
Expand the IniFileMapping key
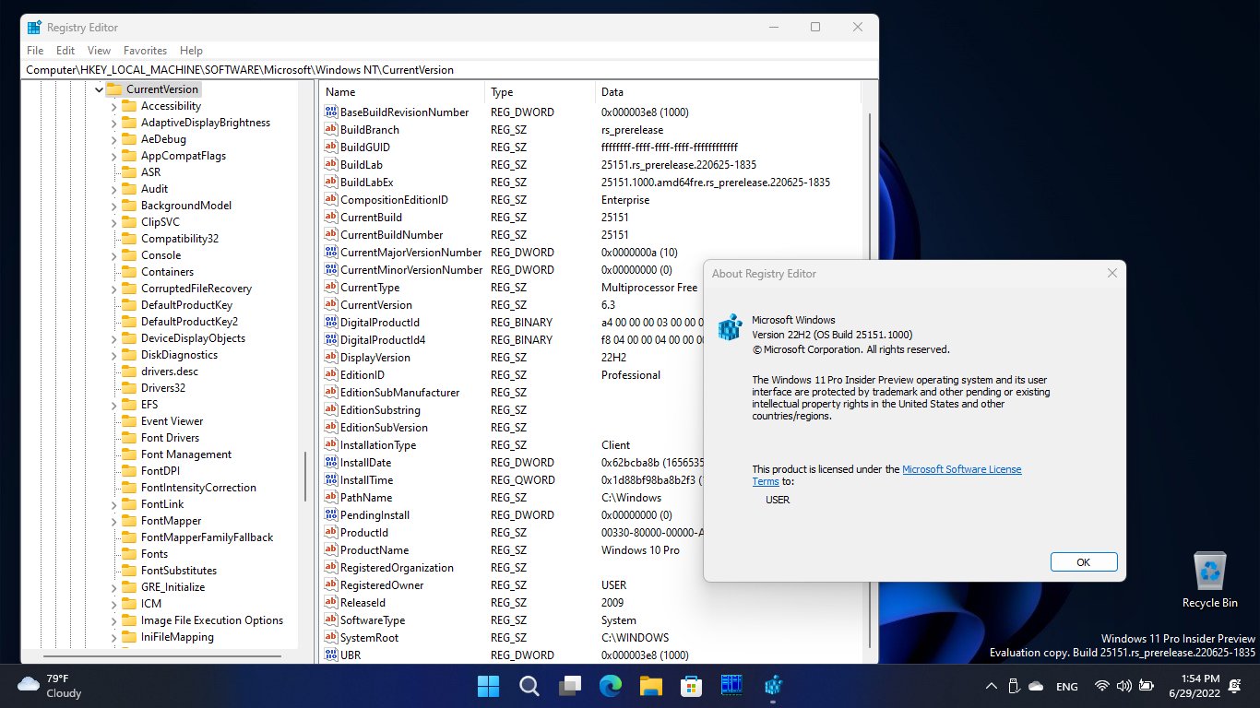(x=114, y=637)
